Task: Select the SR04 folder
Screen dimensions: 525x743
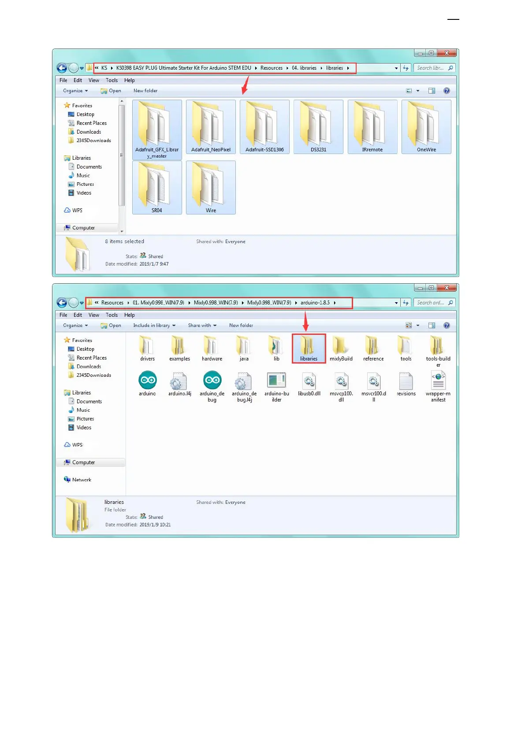Action: (157, 188)
